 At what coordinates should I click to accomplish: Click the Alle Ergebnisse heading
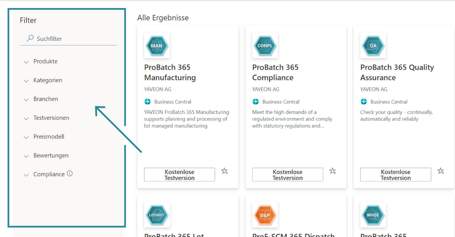163,18
